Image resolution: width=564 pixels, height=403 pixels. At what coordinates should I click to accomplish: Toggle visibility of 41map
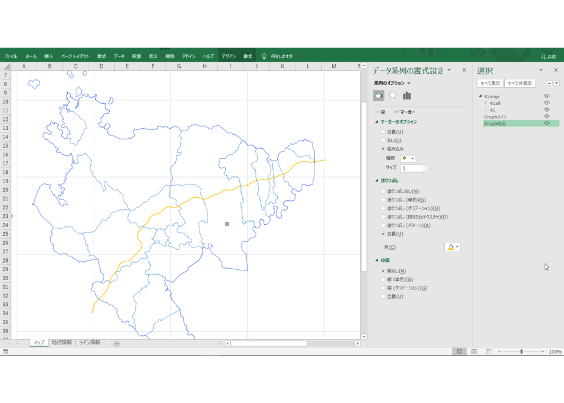point(547,96)
